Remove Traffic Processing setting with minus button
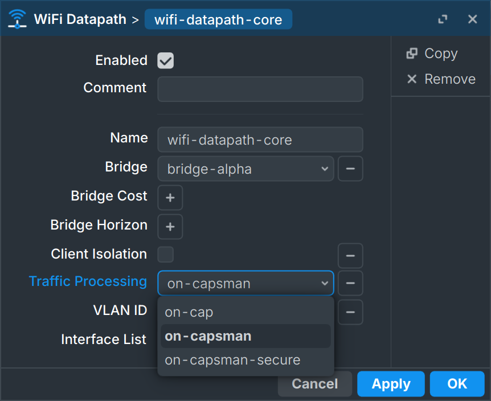The width and height of the screenshot is (491, 401). point(350,283)
